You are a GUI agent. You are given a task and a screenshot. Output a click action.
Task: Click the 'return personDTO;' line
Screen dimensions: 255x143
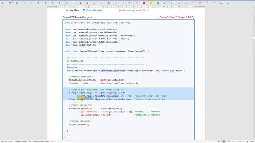coord(79,124)
